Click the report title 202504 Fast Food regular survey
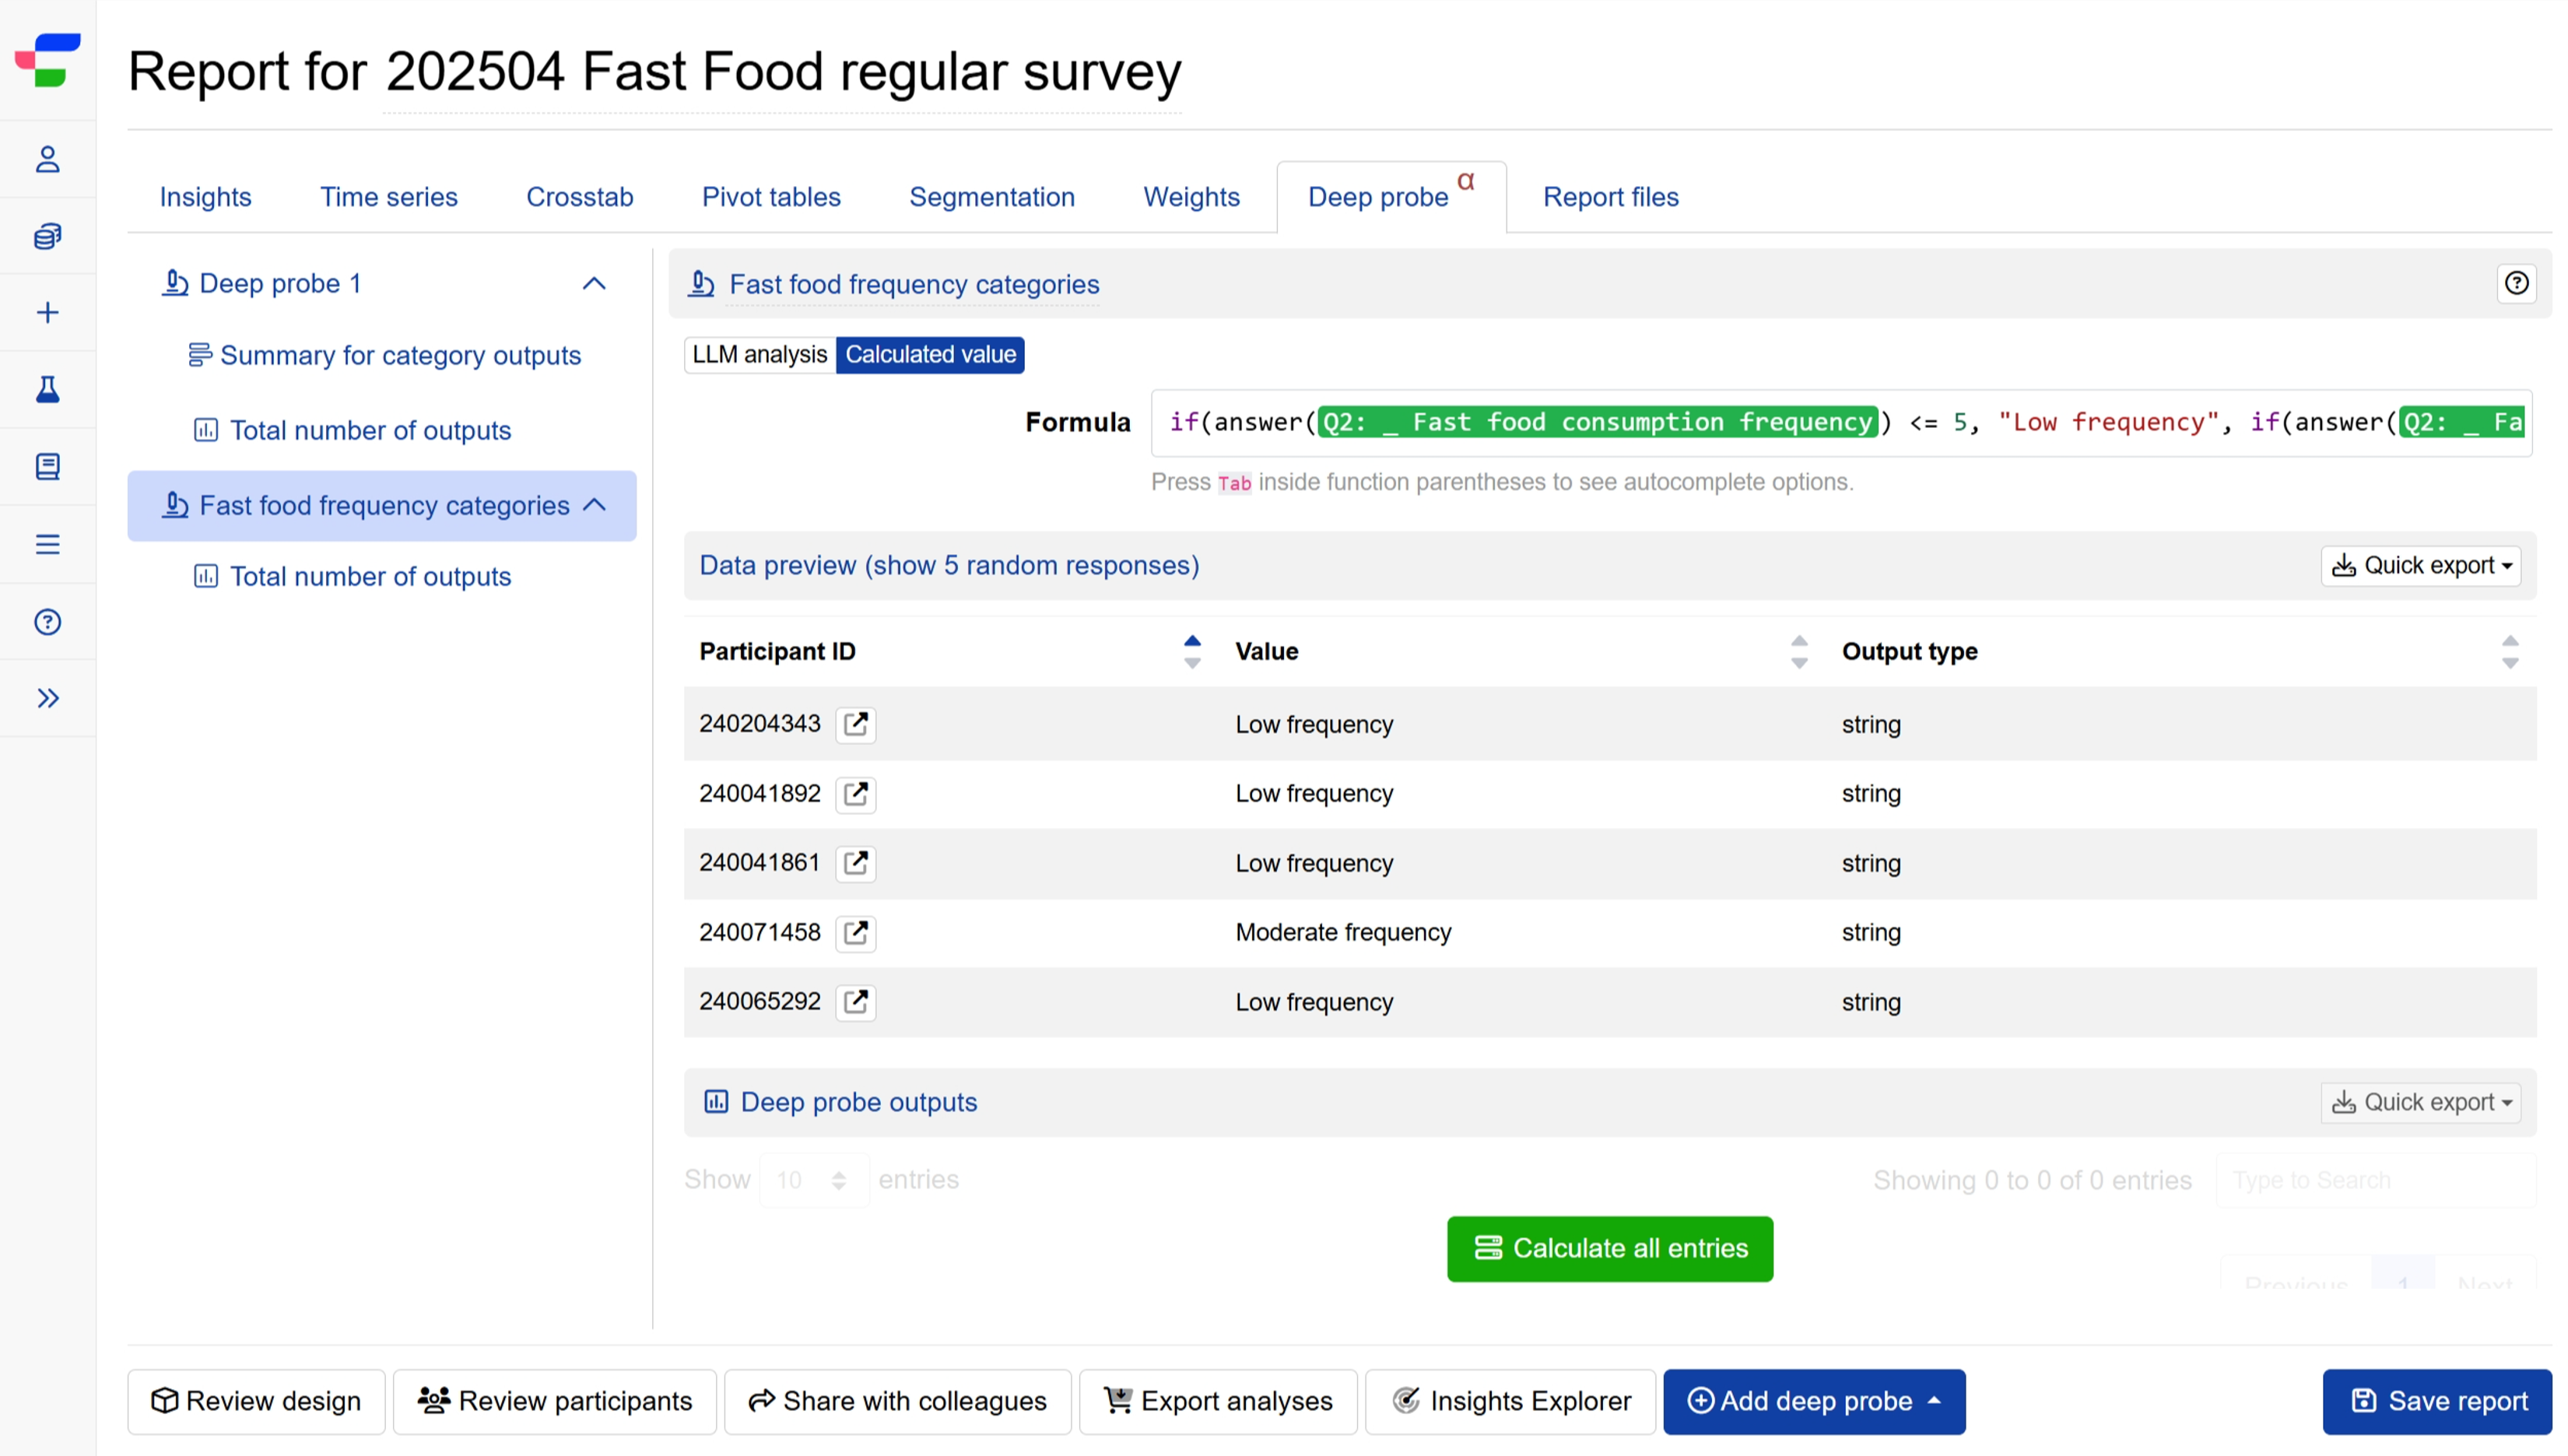 pyautogui.click(x=783, y=72)
